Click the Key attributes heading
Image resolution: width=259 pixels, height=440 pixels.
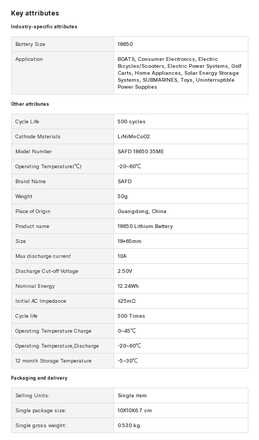point(35,13)
